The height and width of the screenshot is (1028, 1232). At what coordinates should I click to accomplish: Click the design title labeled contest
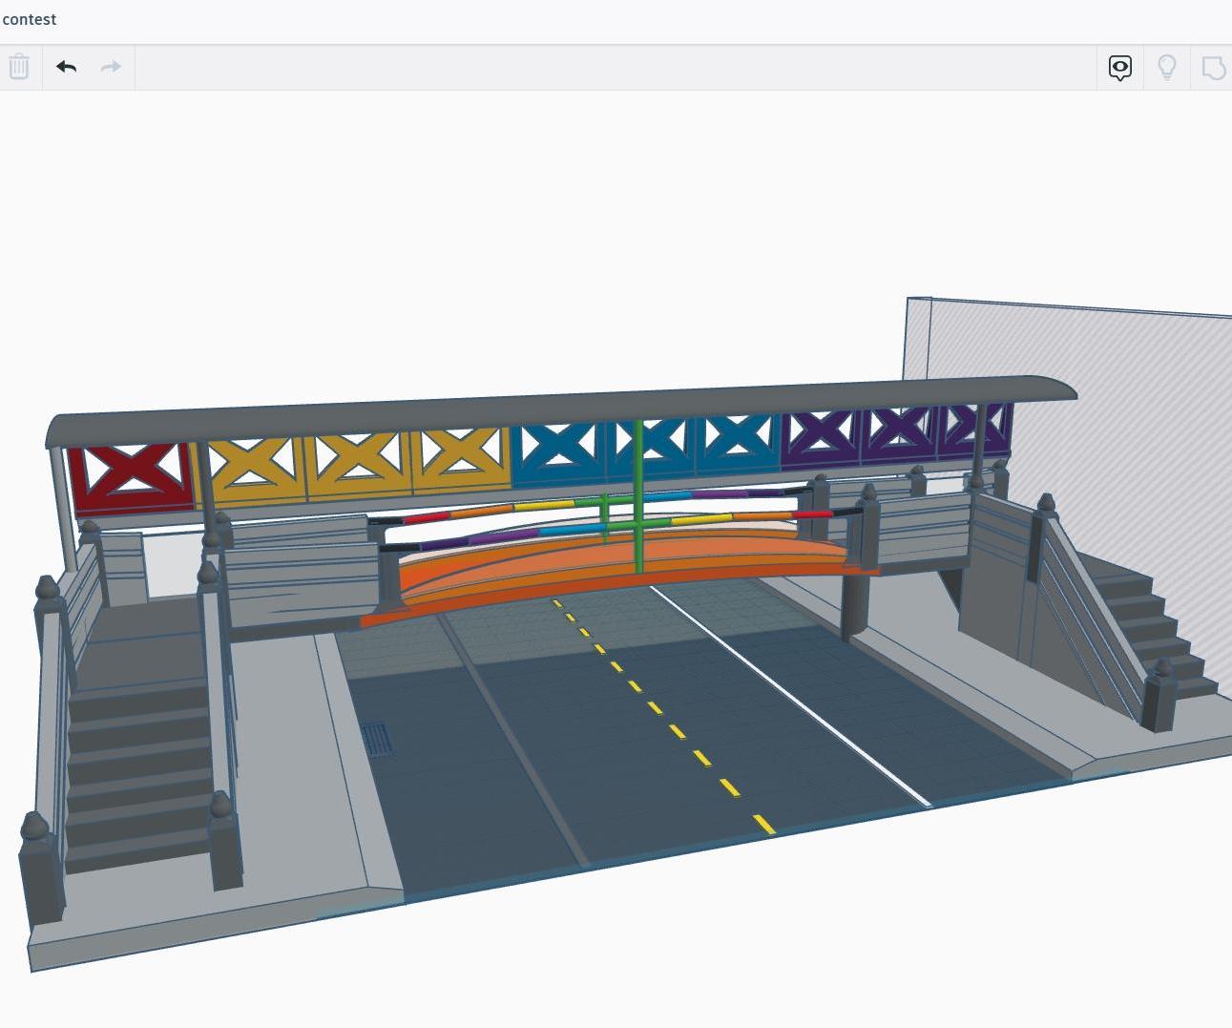(29, 19)
